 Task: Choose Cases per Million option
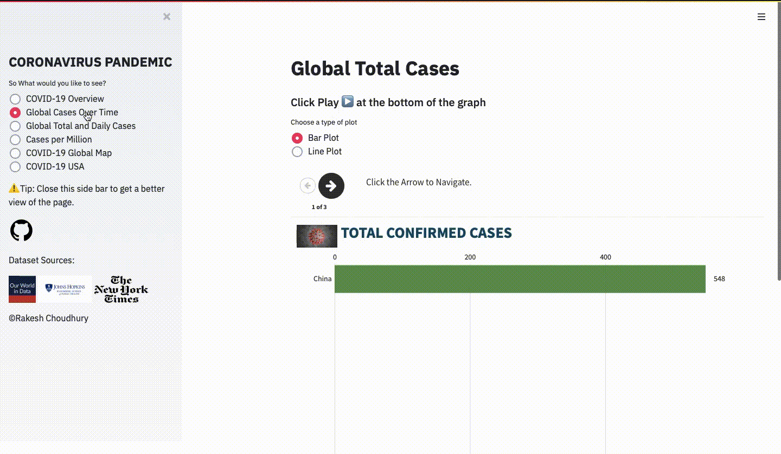coord(15,140)
